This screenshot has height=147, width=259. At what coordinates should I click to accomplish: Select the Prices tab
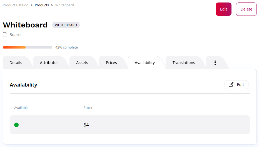[x=111, y=63]
